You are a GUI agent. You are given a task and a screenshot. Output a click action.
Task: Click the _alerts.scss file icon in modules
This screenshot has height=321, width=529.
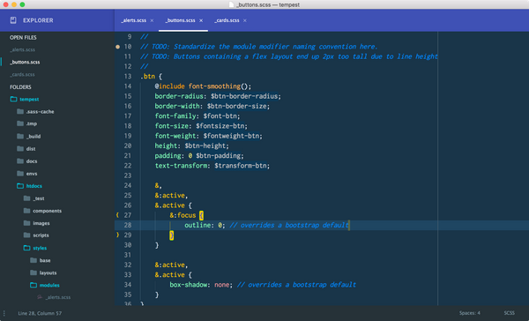coord(40,297)
